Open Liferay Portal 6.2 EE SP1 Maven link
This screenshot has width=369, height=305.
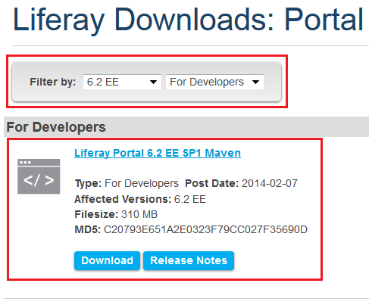(158, 153)
